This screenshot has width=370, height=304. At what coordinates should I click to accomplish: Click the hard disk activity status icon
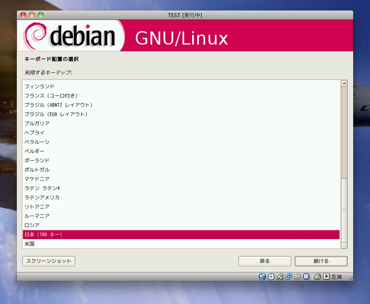coord(262,277)
